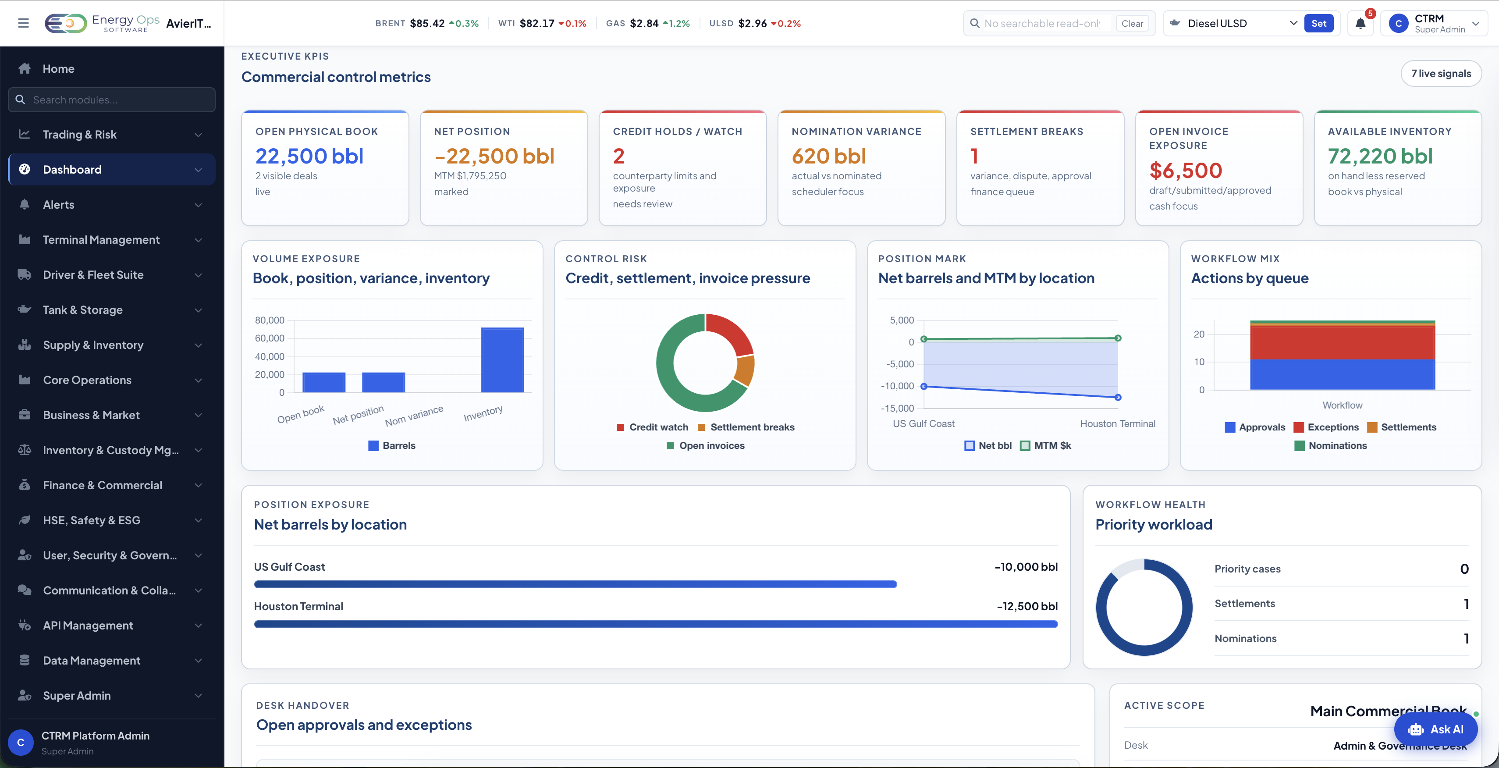
Task: Expand the Trading & Risk chevron
Action: (x=199, y=135)
